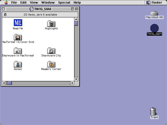Open the File menu
This screenshot has width=167, height=125.
(14, 2)
